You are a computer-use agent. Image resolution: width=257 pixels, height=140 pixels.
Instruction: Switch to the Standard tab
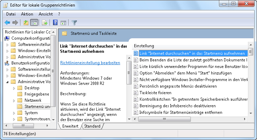point(92,126)
